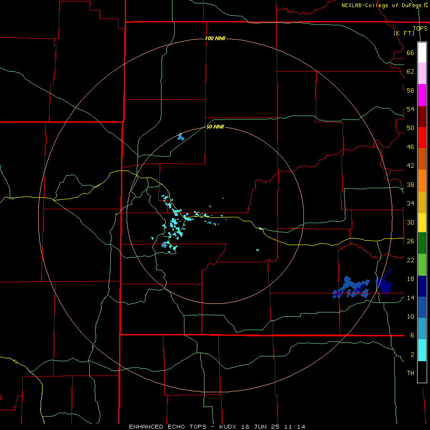Click the 50 NMI range ring label
Viewport: 430px width, 430px height.
[x=215, y=127]
